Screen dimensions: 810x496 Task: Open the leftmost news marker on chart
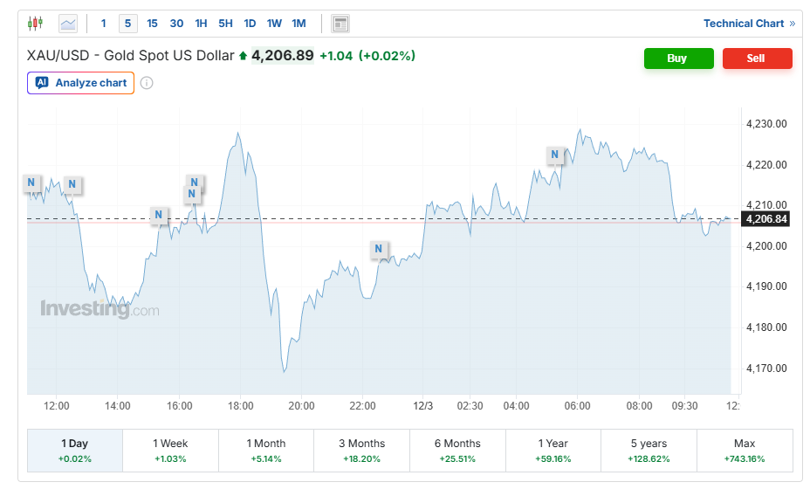[31, 183]
